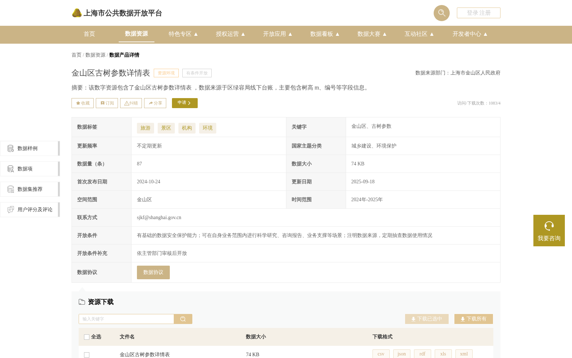The height and width of the screenshot is (358, 572).
Task: Open 数据样例 sidebar item
Action: (x=30, y=148)
